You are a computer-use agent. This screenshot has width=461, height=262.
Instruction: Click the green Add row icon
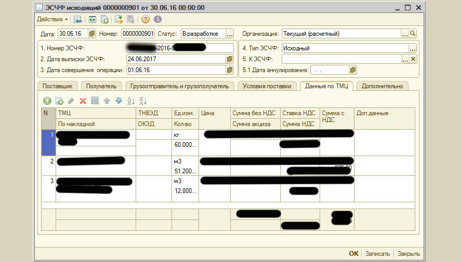[x=47, y=101]
